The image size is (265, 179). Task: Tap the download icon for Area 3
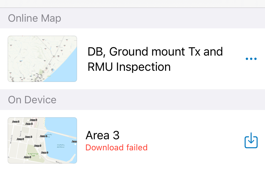[x=251, y=140]
